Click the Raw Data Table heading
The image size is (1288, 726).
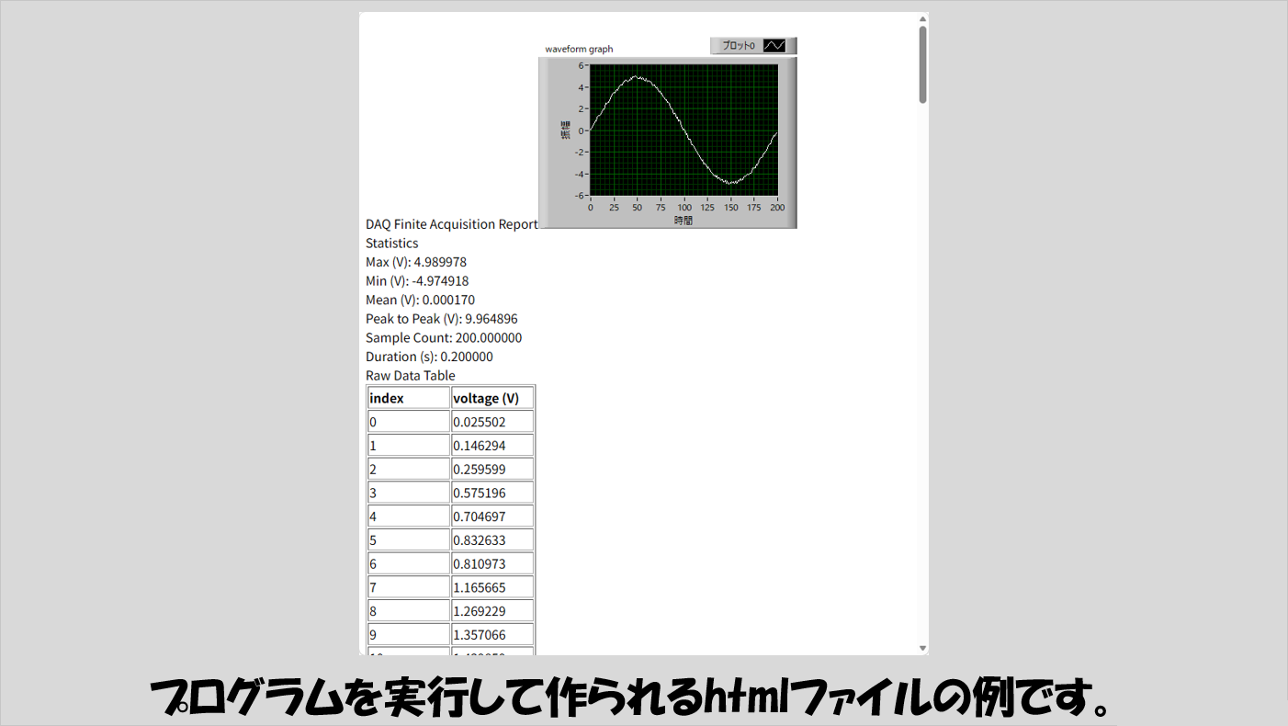[x=411, y=376]
